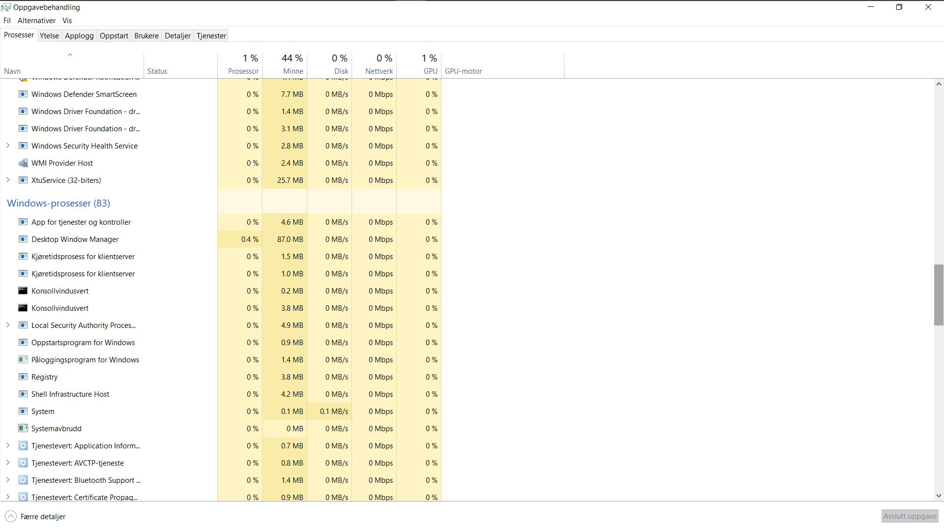Collapse details with the Færre detaljer arrow icon
The height and width of the screenshot is (531, 944).
(11, 516)
